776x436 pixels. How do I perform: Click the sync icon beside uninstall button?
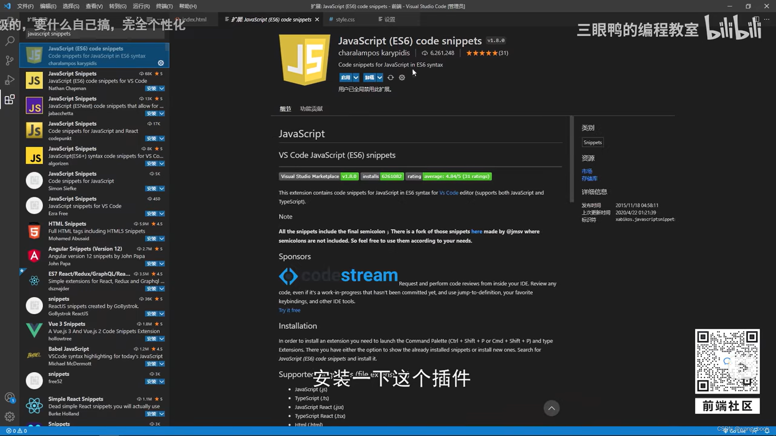390,78
